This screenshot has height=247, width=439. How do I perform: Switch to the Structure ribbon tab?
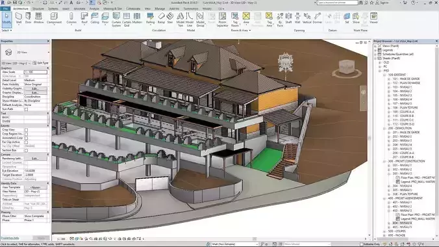tap(38, 8)
